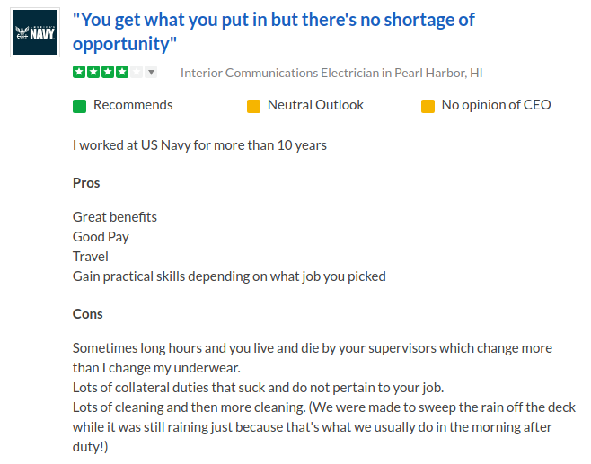Click the Cons section heading
The width and height of the screenshot is (591, 464).
[x=88, y=314]
